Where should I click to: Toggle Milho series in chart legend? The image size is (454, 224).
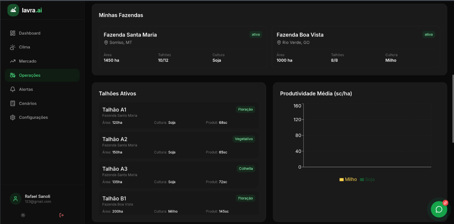(x=348, y=179)
